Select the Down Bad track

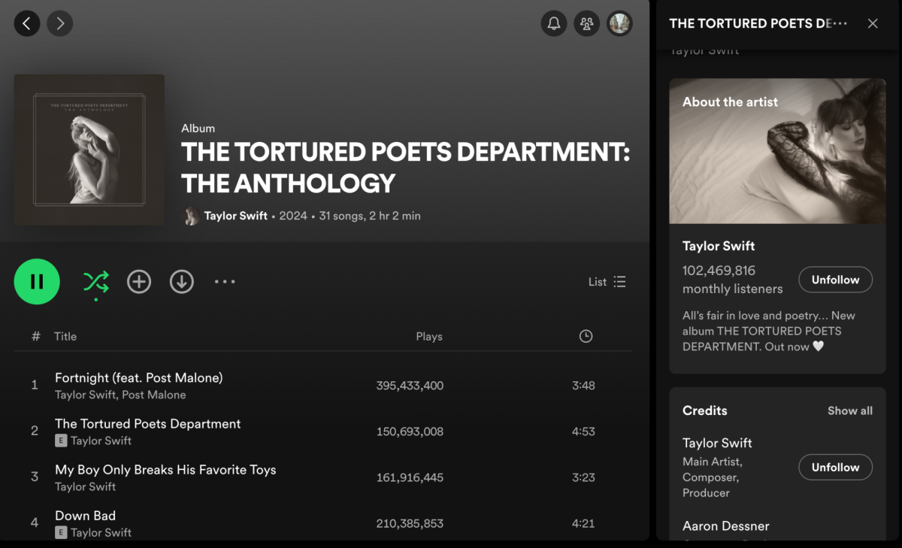(85, 516)
